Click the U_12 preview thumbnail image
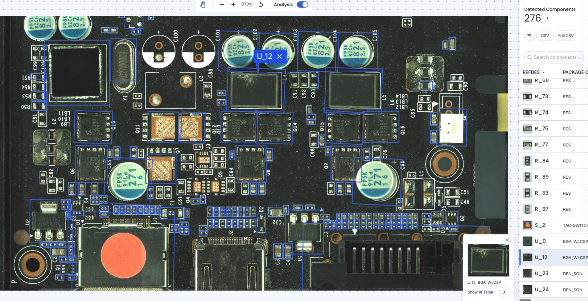The image size is (588, 301). [x=488, y=260]
